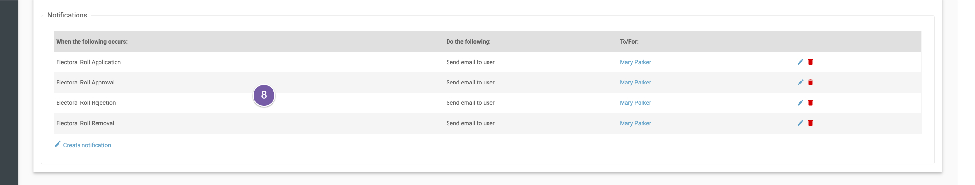The height and width of the screenshot is (185, 975).
Task: Click the Notifications section title
Action: (x=67, y=15)
